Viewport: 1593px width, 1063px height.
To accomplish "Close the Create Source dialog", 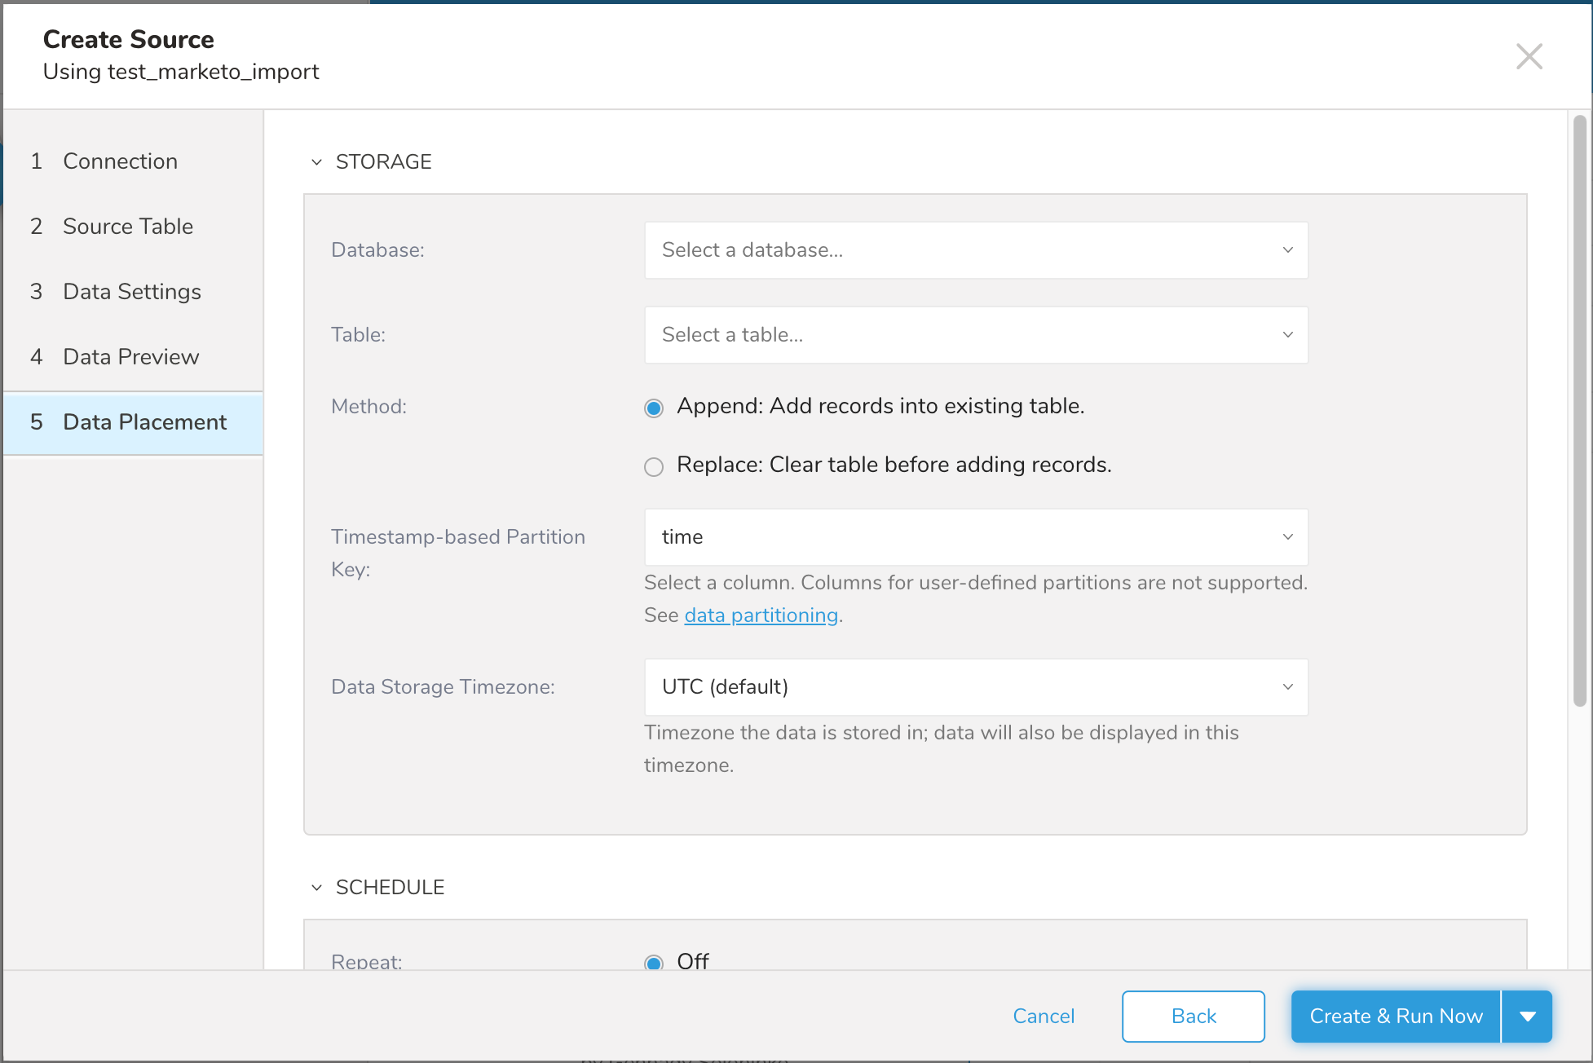I will click(1529, 57).
